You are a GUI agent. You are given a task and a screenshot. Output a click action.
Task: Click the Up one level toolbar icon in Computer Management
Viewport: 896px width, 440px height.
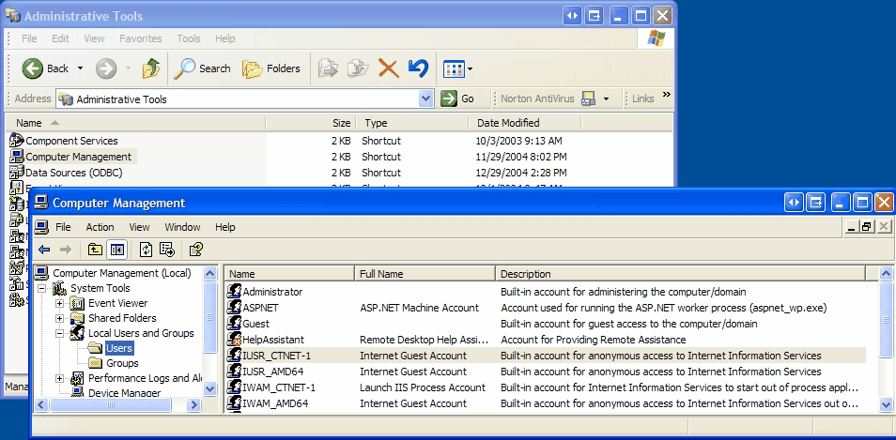click(x=95, y=250)
